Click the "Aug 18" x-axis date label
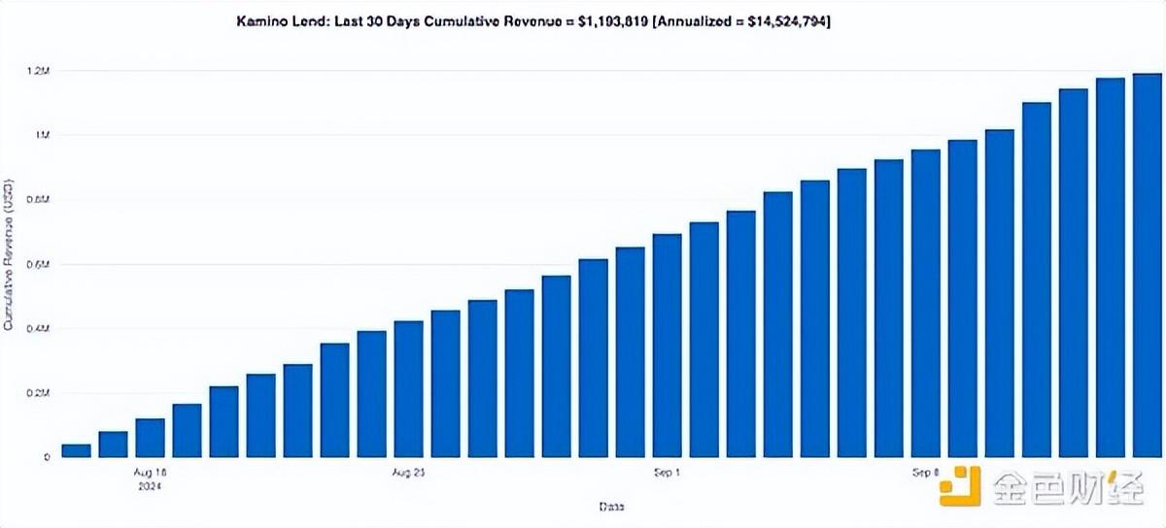 [151, 473]
